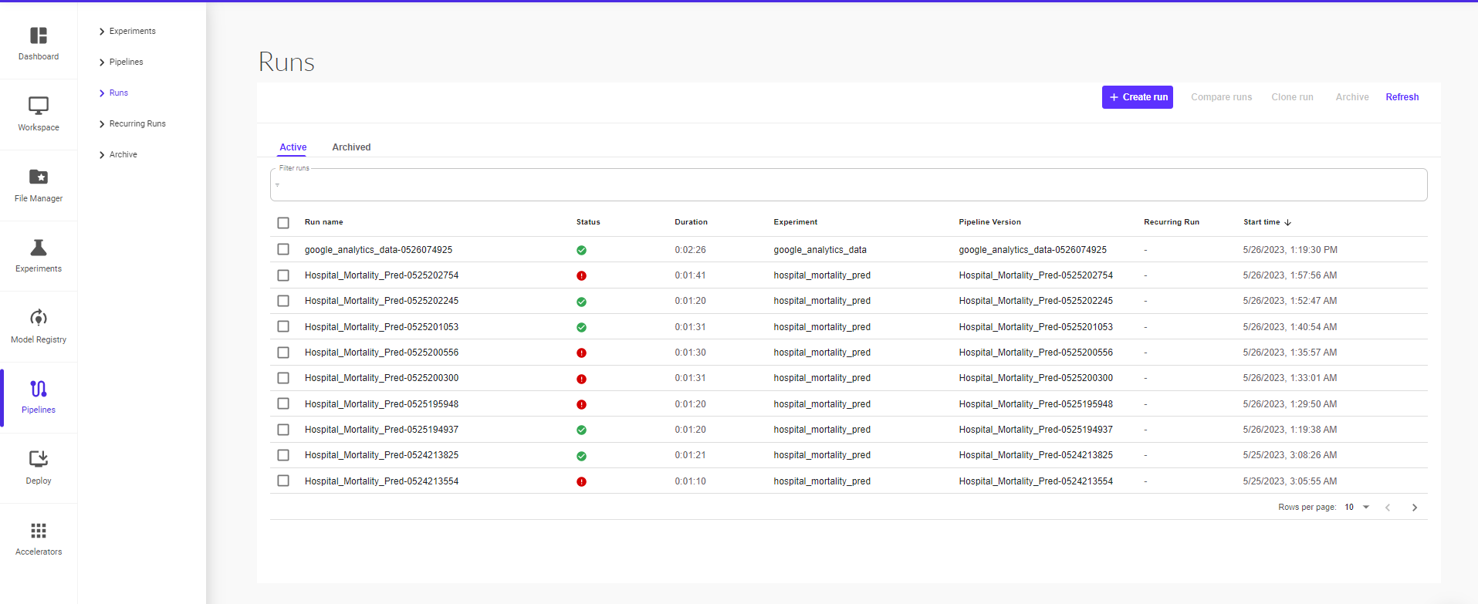1478x604 pixels.
Task: Expand the Recurring Runs submenu item
Action: 132,124
